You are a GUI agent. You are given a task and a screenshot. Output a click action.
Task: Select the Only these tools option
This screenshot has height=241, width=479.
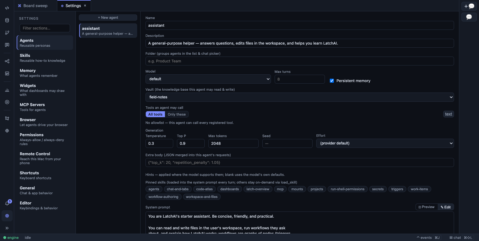point(177,114)
